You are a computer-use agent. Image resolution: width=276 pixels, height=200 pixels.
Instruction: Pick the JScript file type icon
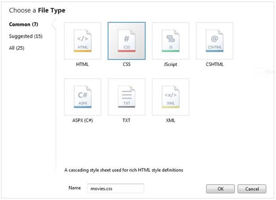tap(171, 41)
